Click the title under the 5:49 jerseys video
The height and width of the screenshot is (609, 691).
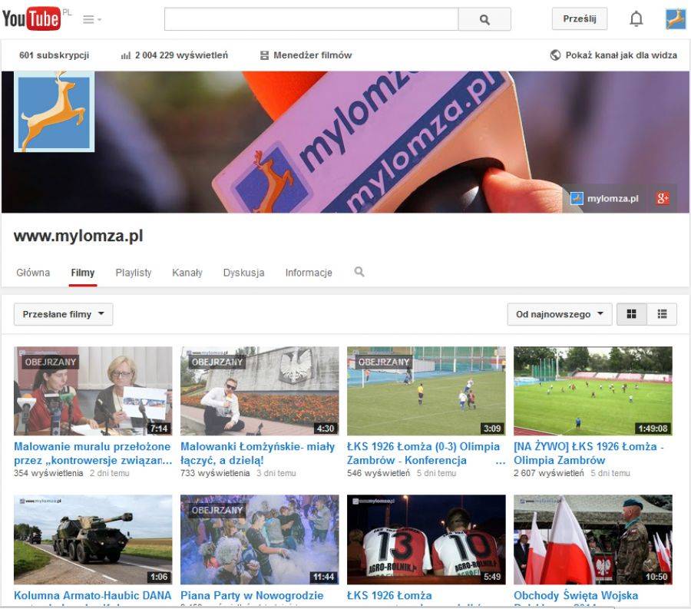click(x=389, y=596)
